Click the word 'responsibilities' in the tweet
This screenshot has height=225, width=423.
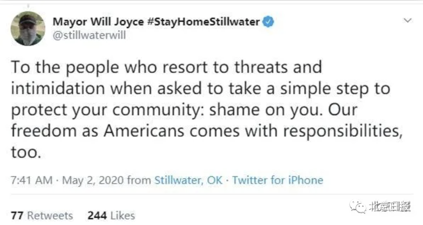coord(343,131)
